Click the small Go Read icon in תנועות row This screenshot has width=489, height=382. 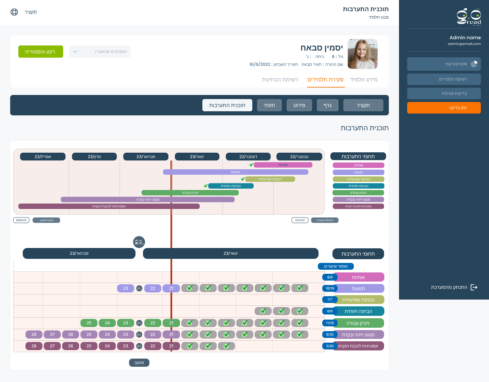139,288
